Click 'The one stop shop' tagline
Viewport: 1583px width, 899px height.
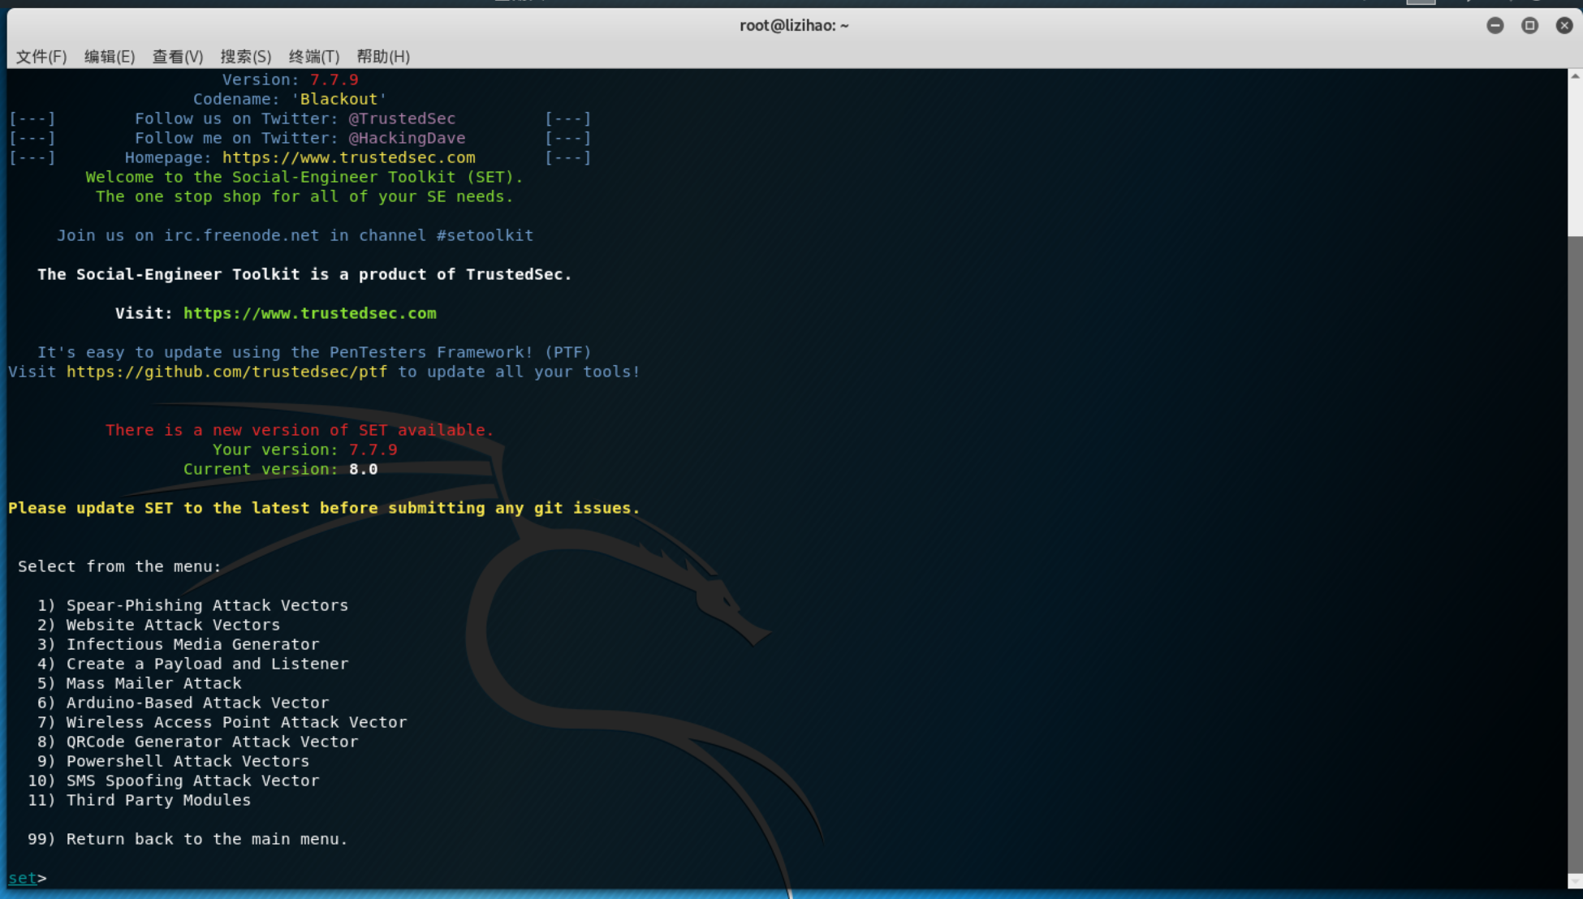coord(304,196)
